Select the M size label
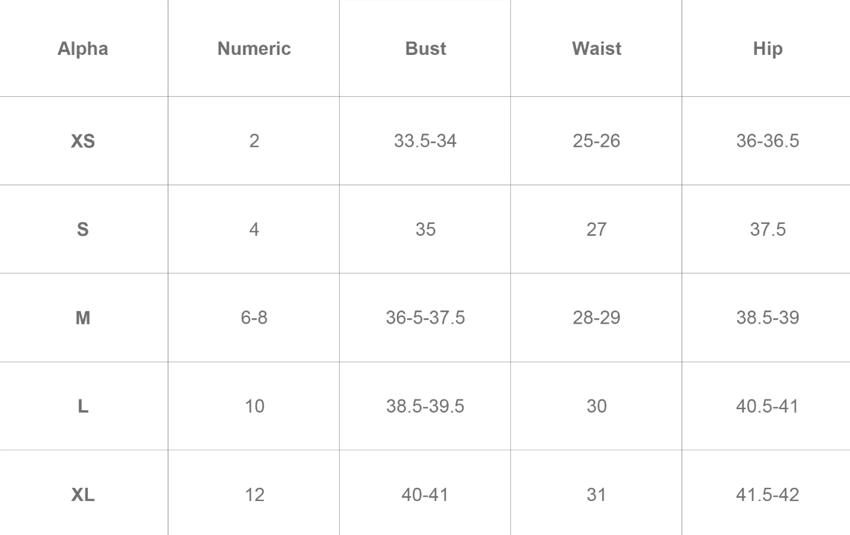Viewport: 850px width, 535px height. click(x=83, y=318)
